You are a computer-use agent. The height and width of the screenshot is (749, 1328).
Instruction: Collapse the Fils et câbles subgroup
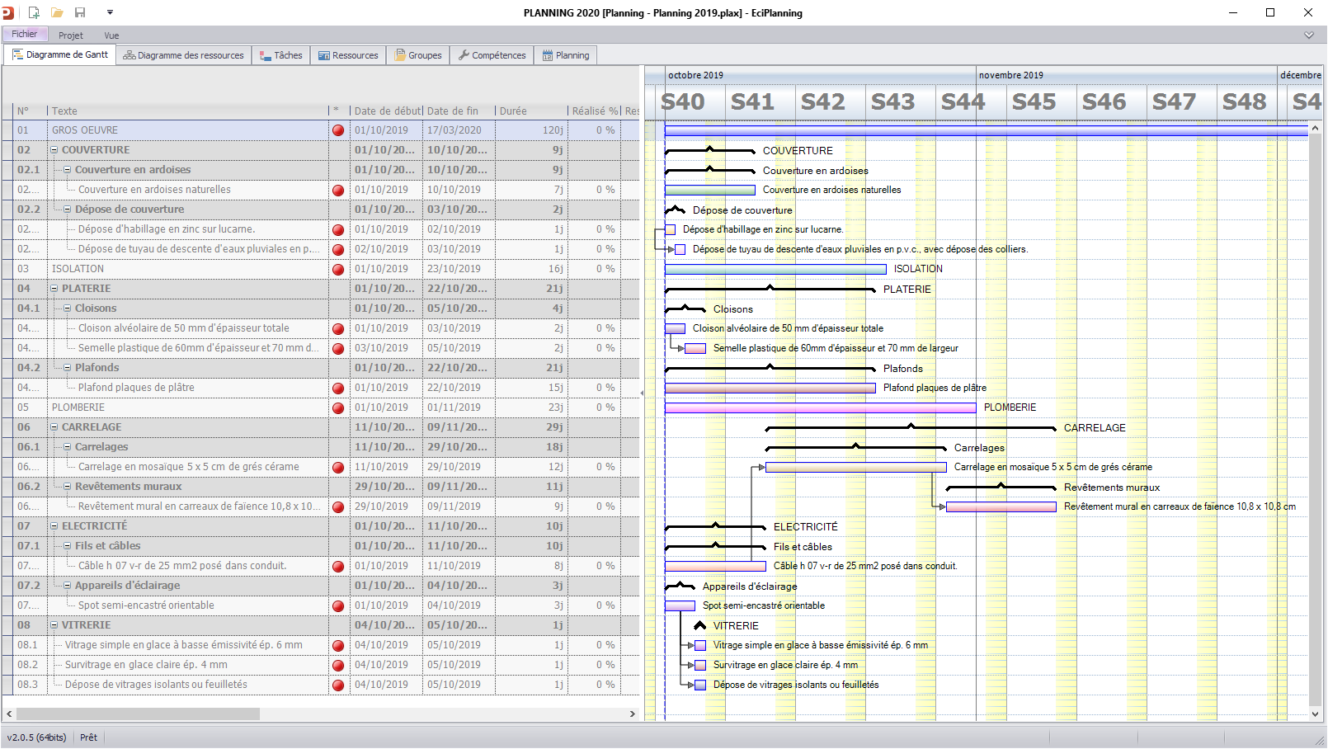[68, 546]
